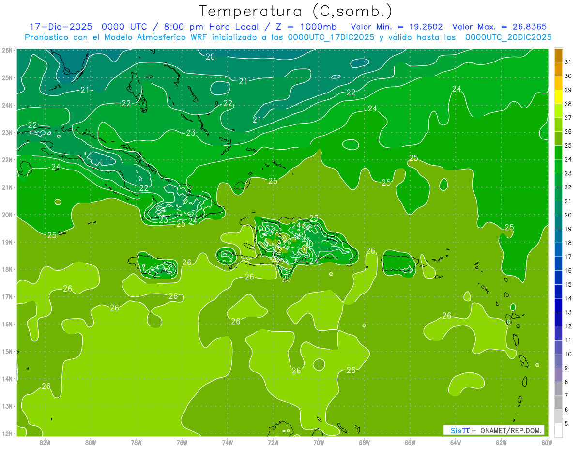
Task: Click the "28" value on the color scale
Action: coord(568,103)
